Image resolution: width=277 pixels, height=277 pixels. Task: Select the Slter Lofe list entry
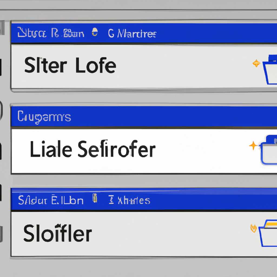point(144,66)
